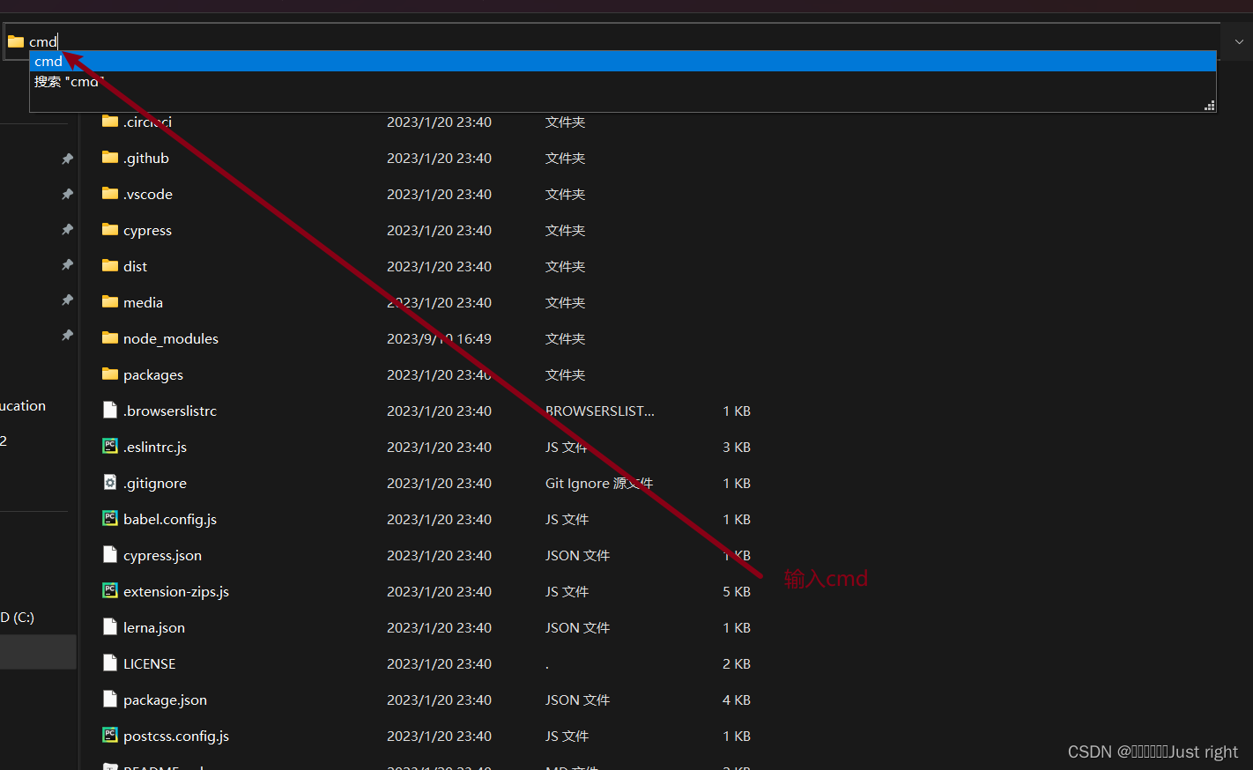
Task: Open the .vscode folder icon
Action: [110, 194]
